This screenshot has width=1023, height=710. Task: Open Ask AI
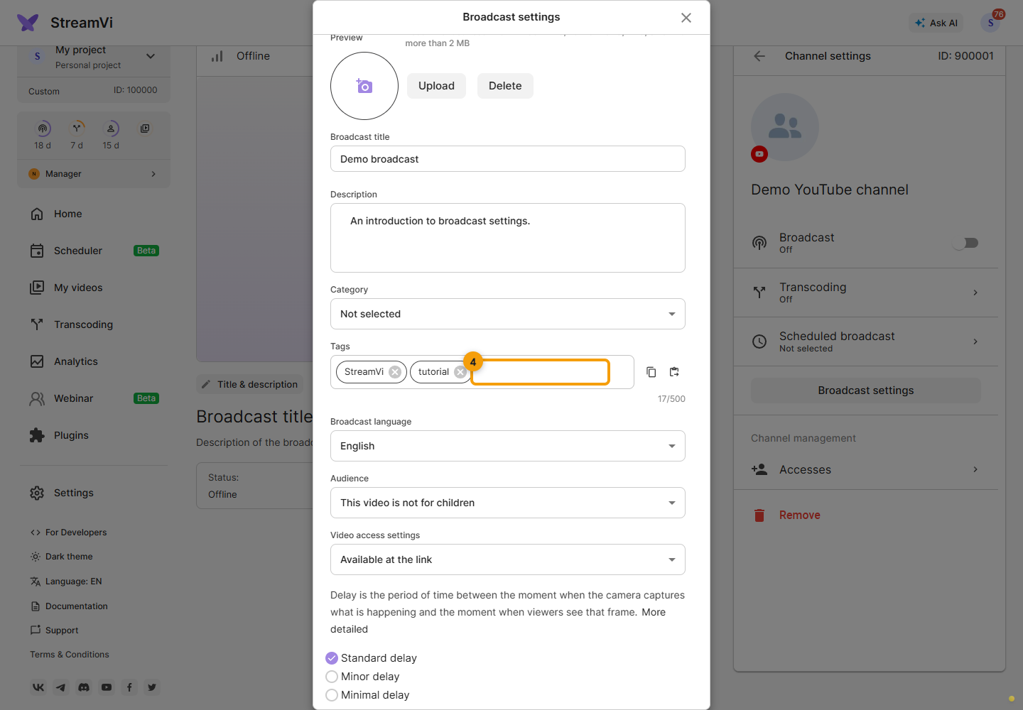click(936, 23)
